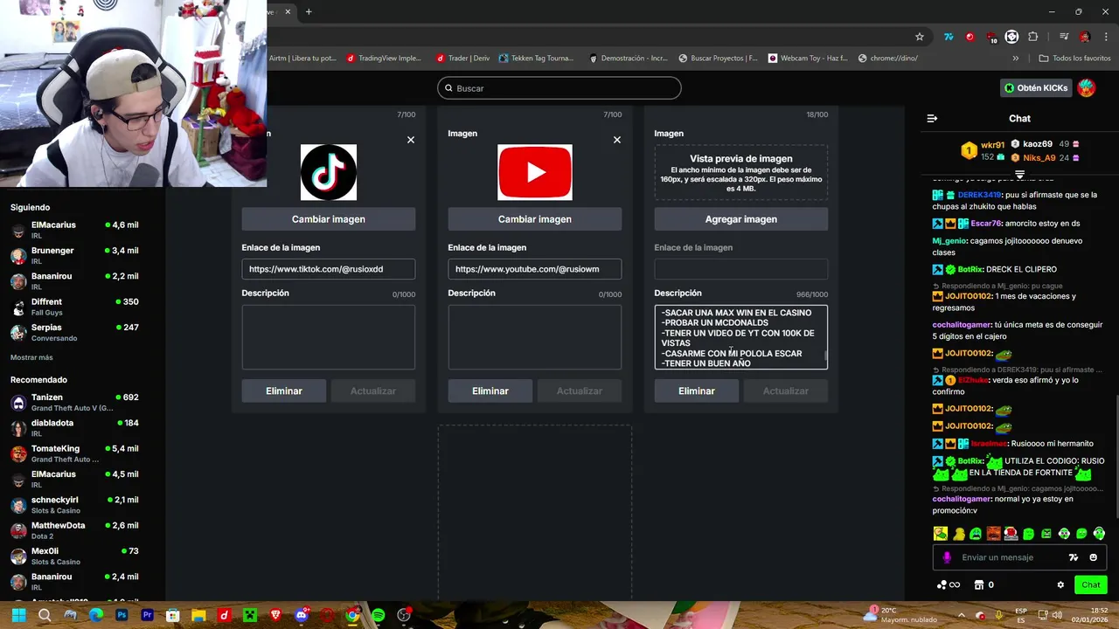
Task: Click the TikTok logo thumbnail
Action: 329,172
